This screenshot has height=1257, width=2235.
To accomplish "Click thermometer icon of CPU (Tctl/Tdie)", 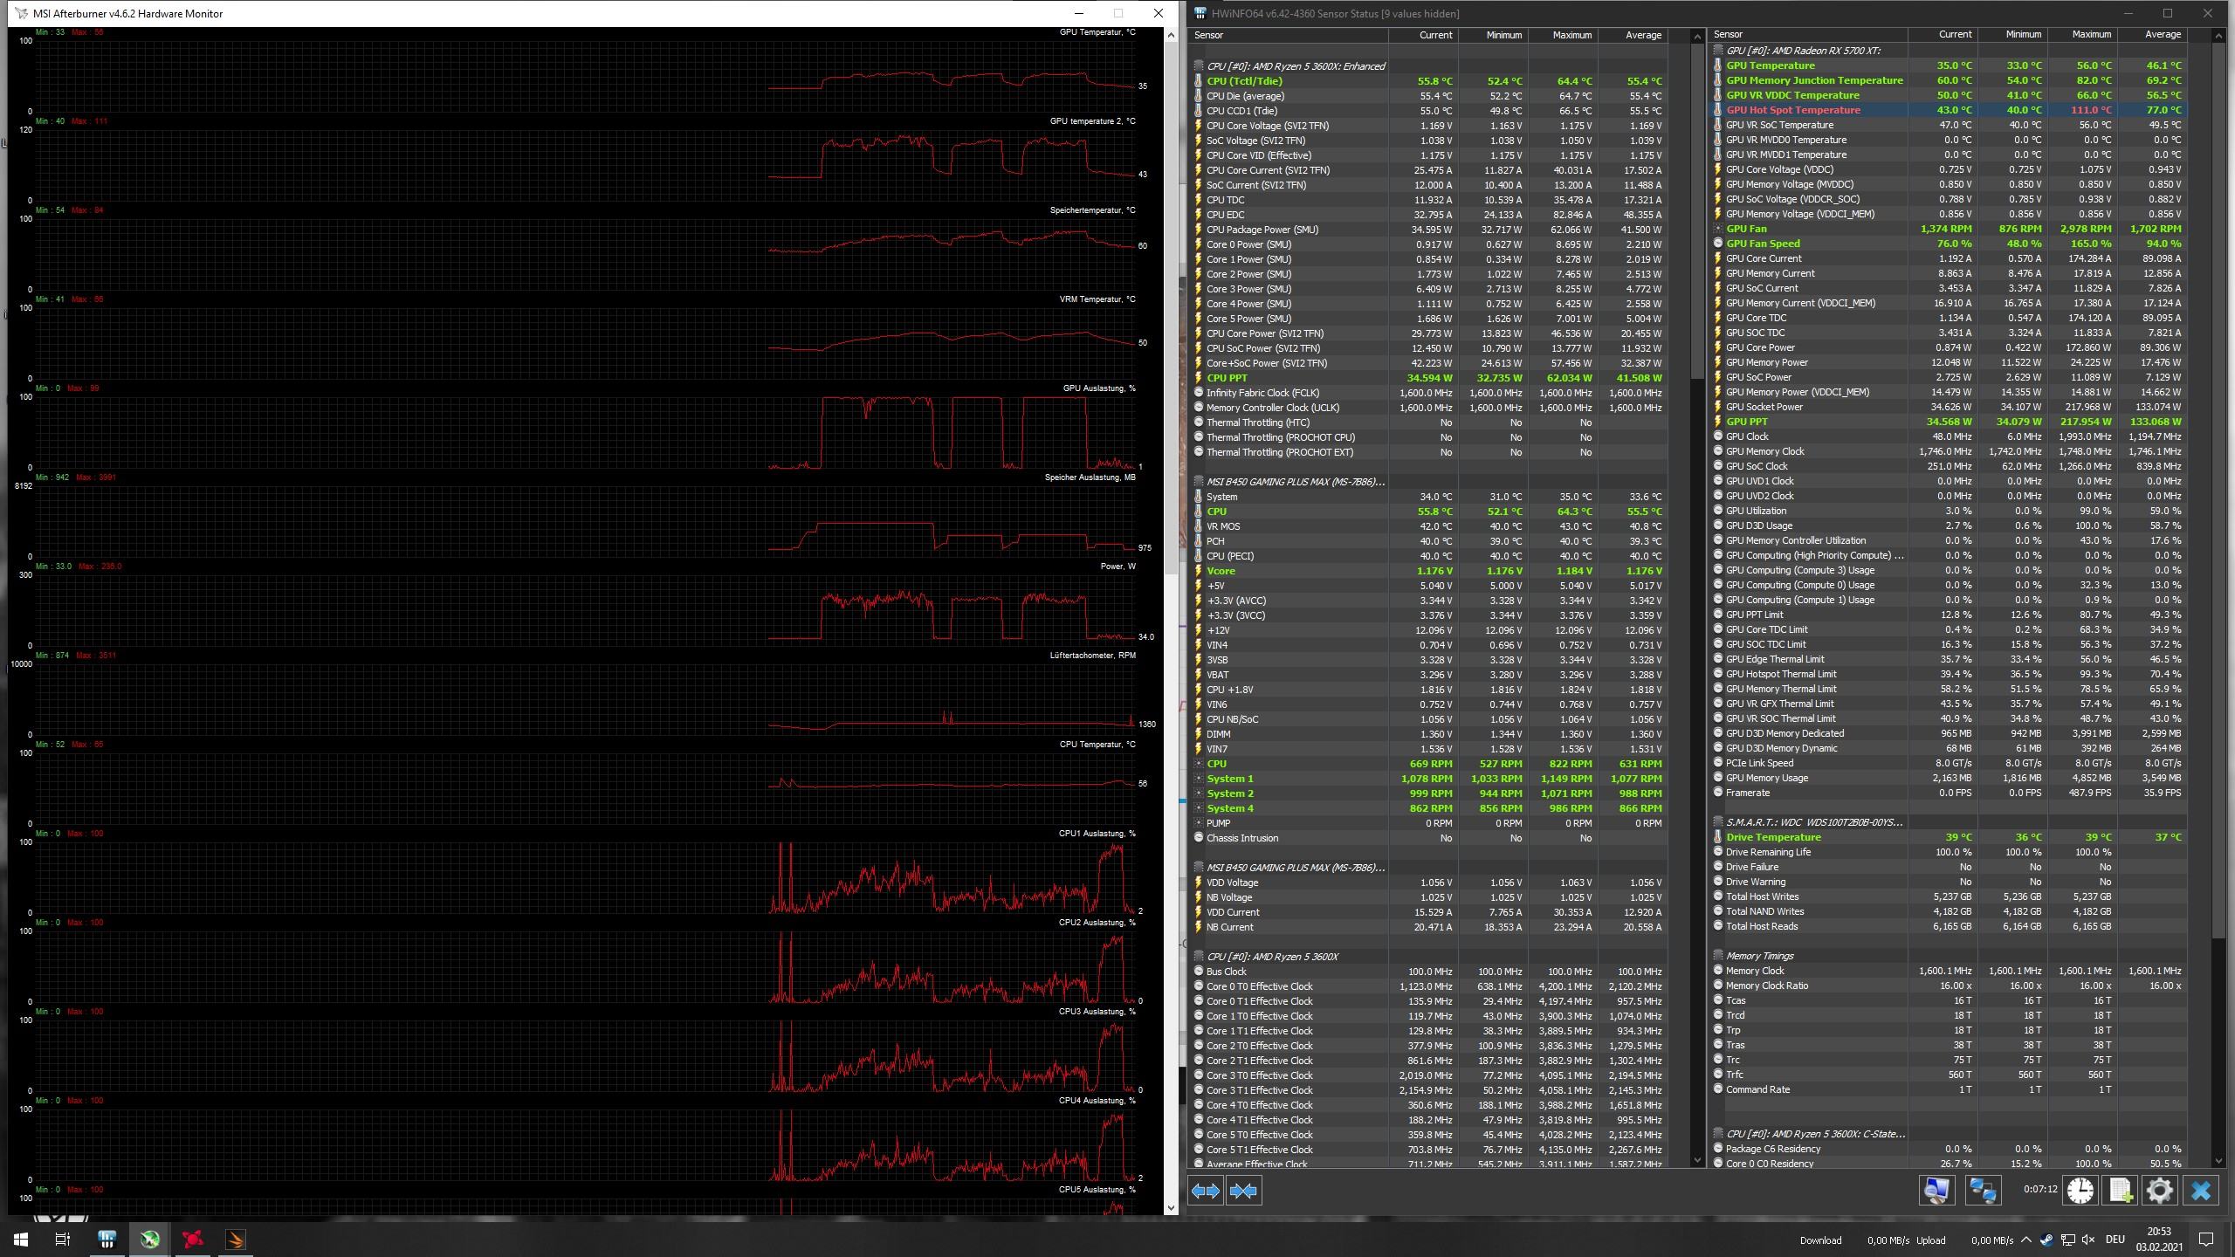I will (1199, 81).
